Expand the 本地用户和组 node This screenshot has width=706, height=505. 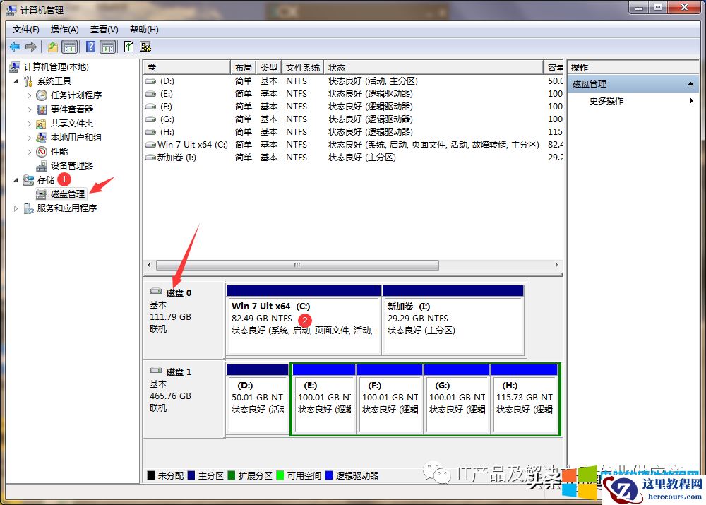(x=29, y=138)
